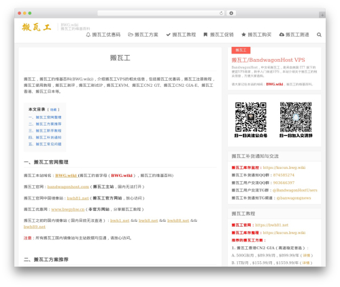Click 详情 link for the 500GB/月 plan
Viewport: 340px width, 287px height.
tap(306, 255)
